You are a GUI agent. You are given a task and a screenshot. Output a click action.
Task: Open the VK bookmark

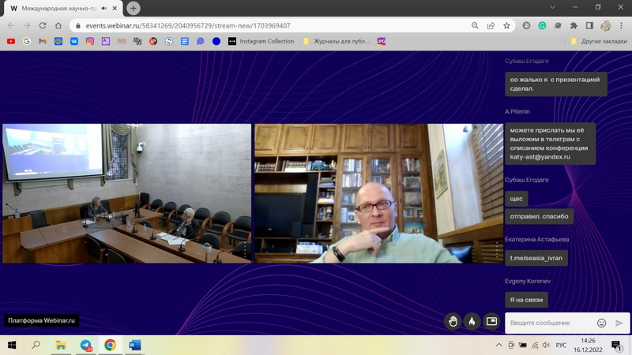coord(74,41)
